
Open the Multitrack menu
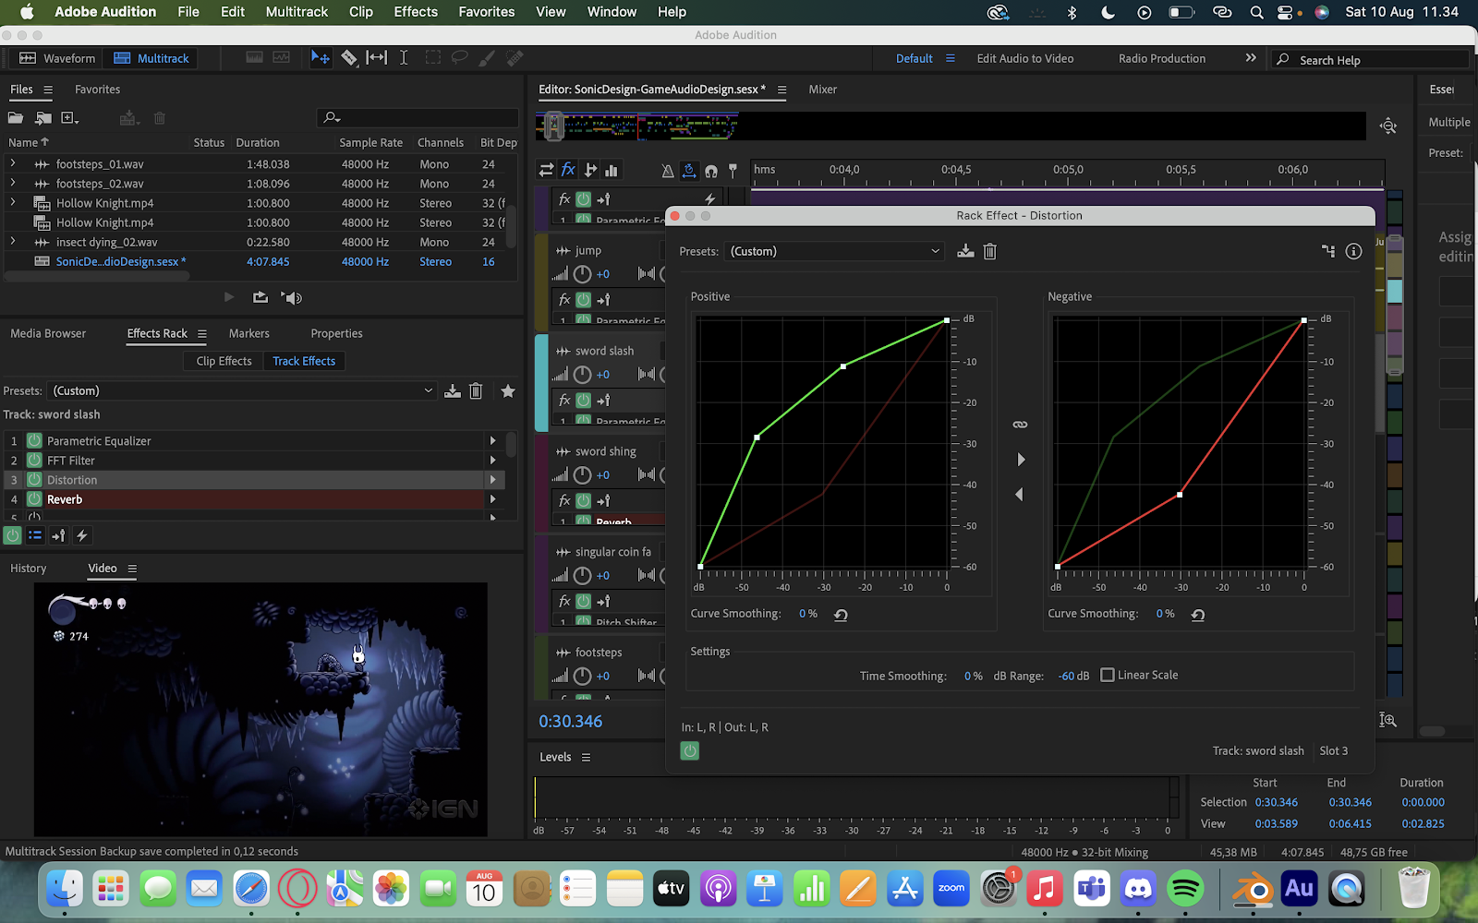pos(297,12)
